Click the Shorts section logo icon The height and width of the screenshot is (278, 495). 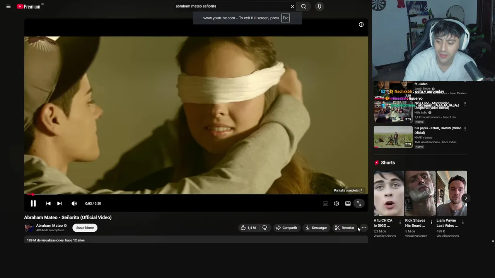377,163
